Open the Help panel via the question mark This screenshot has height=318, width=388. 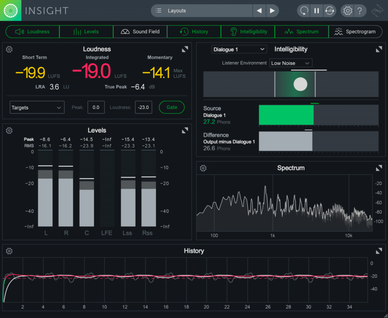[x=360, y=11]
